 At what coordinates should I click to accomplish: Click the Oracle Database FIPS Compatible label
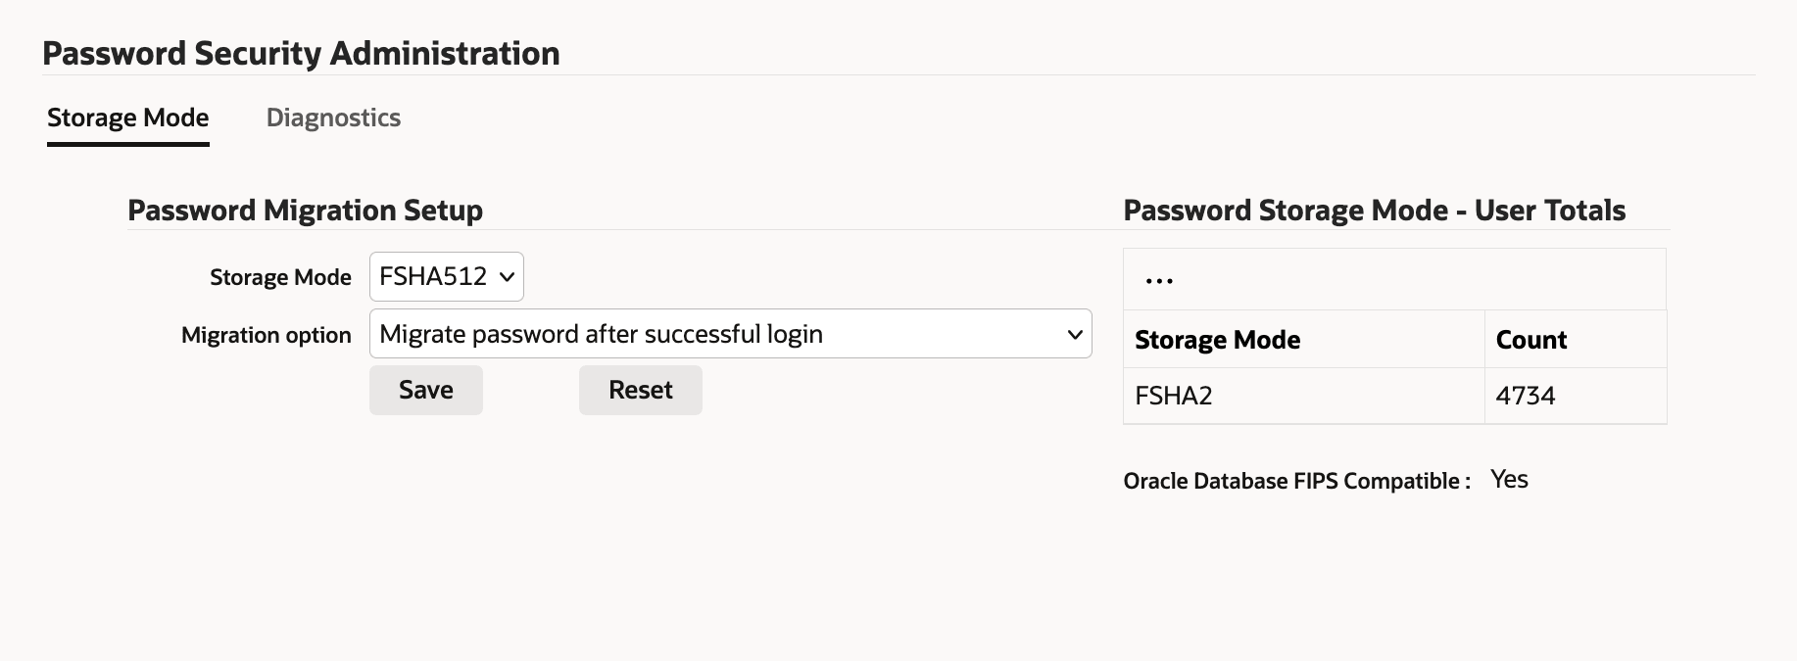click(x=1297, y=481)
